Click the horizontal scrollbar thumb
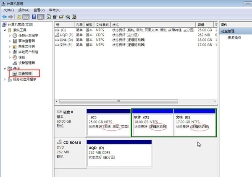This screenshot has height=177, width=252. pyautogui.click(x=118, y=101)
